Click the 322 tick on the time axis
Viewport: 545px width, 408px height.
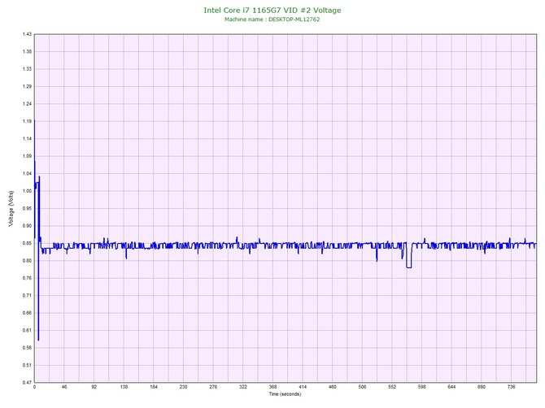(x=243, y=387)
